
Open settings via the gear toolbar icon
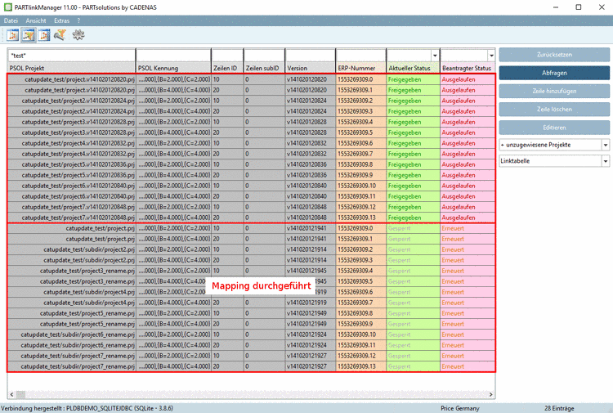coord(78,35)
